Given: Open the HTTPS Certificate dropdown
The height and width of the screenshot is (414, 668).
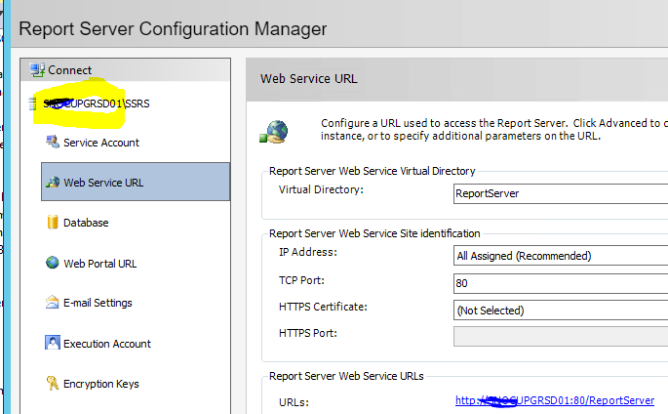Looking at the screenshot, I should [561, 310].
